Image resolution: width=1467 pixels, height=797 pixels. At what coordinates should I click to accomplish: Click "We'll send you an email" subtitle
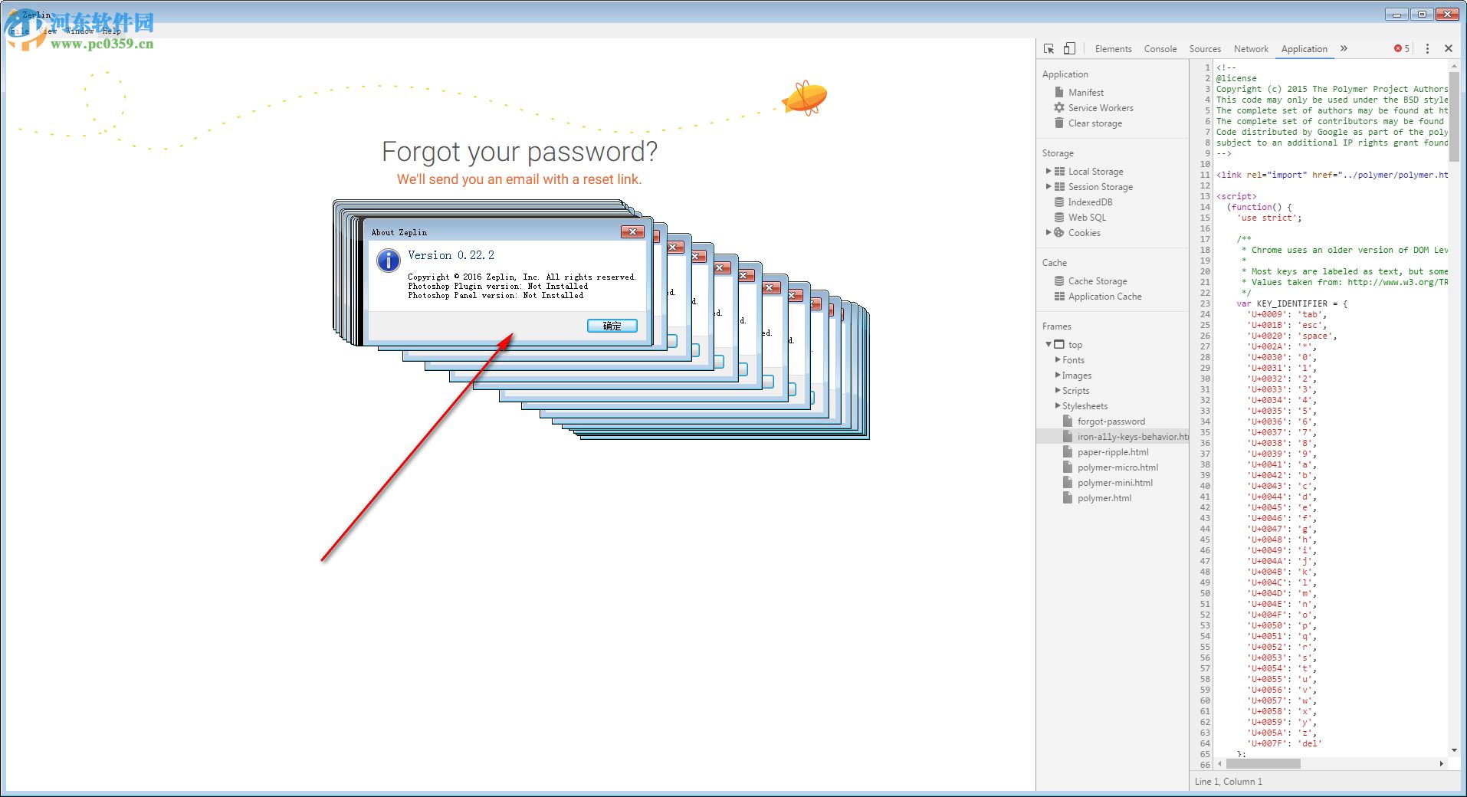click(520, 179)
